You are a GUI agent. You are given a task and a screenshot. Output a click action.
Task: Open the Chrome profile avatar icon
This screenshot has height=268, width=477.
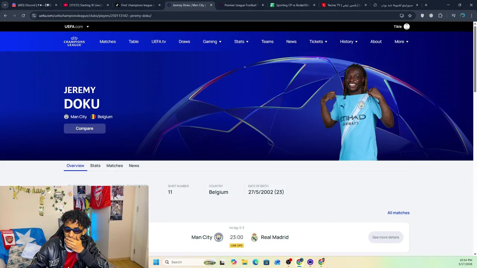(462, 16)
